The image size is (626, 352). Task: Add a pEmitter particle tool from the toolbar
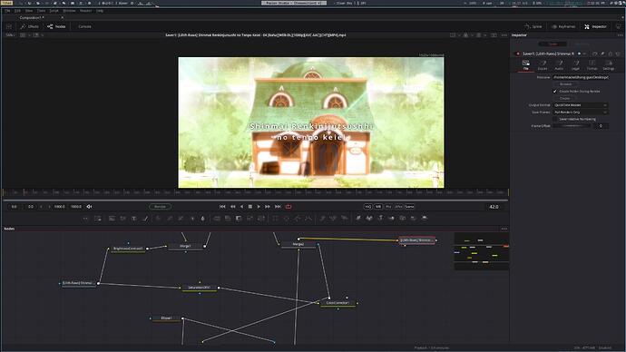pyautogui.click(x=322, y=219)
